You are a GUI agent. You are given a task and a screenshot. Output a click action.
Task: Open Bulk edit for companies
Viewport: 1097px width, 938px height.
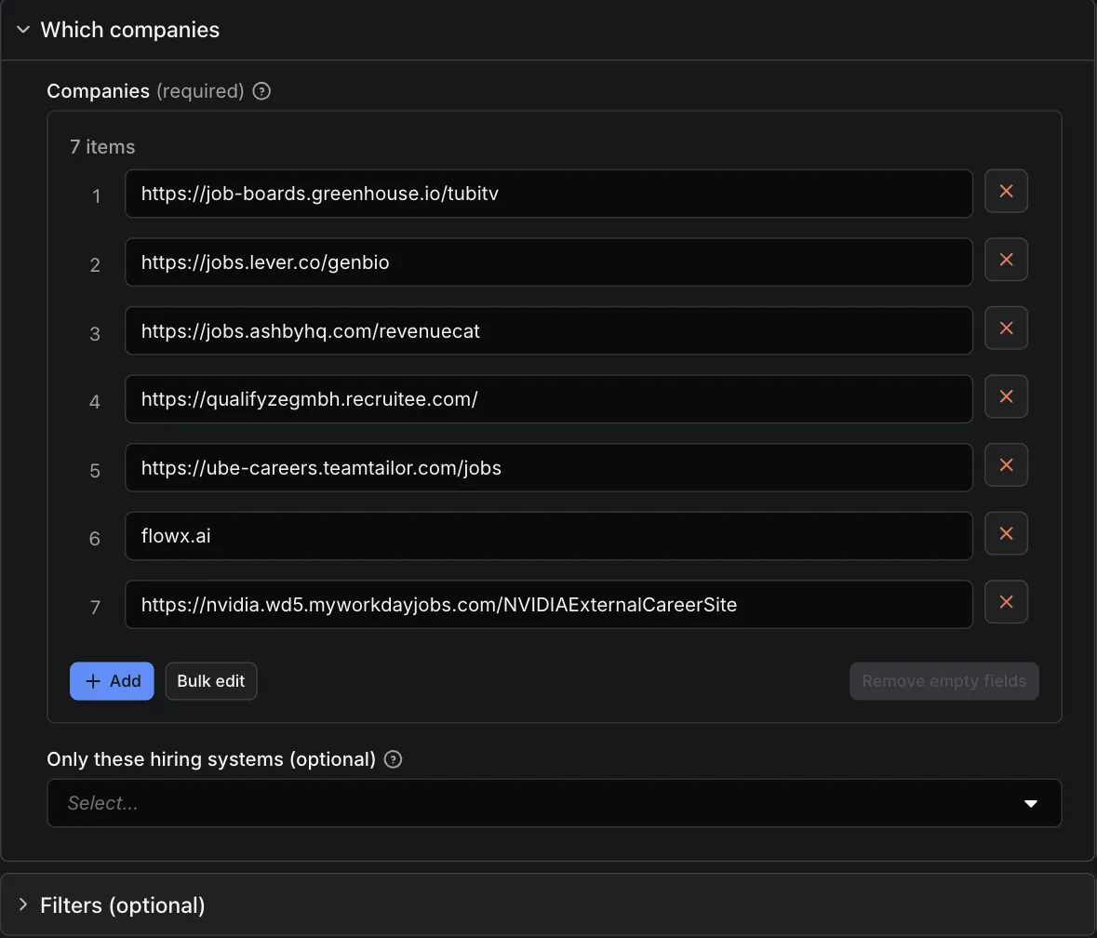click(210, 681)
